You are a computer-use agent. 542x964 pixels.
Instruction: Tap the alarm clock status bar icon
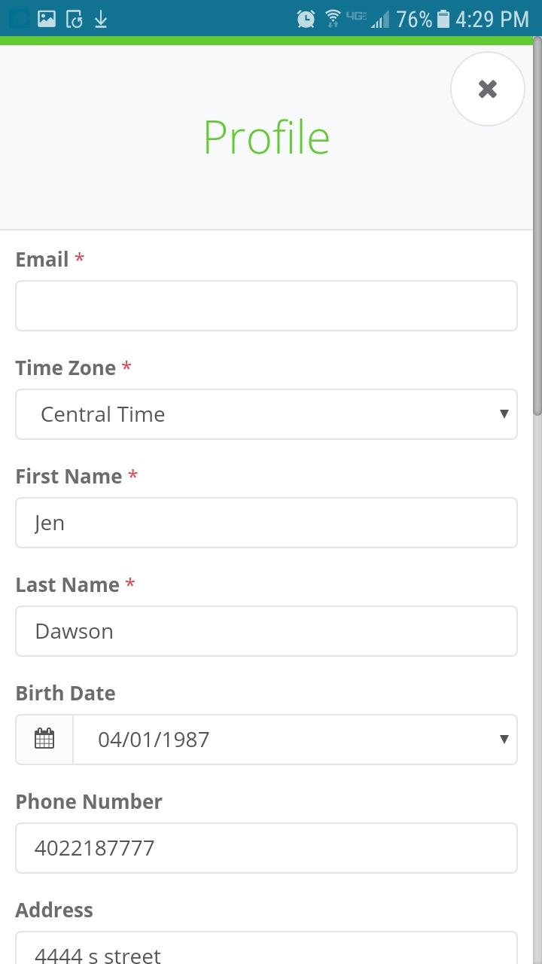[306, 19]
